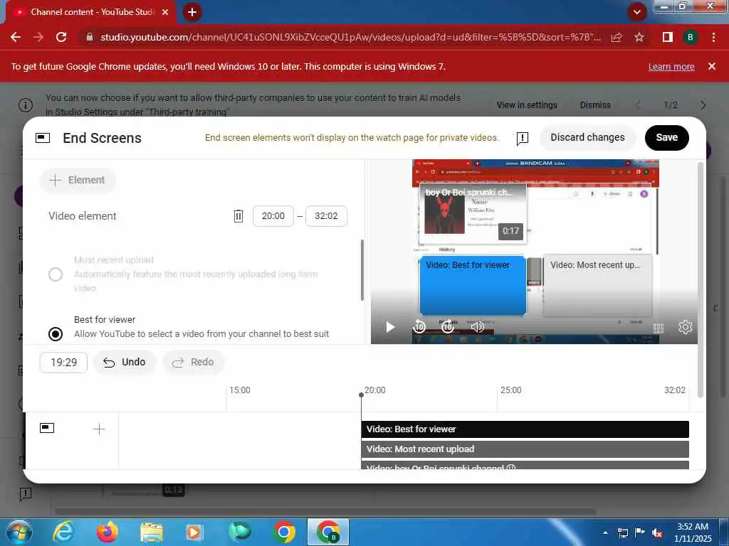
Task: Add element with timeline plus icon
Action: [99, 429]
